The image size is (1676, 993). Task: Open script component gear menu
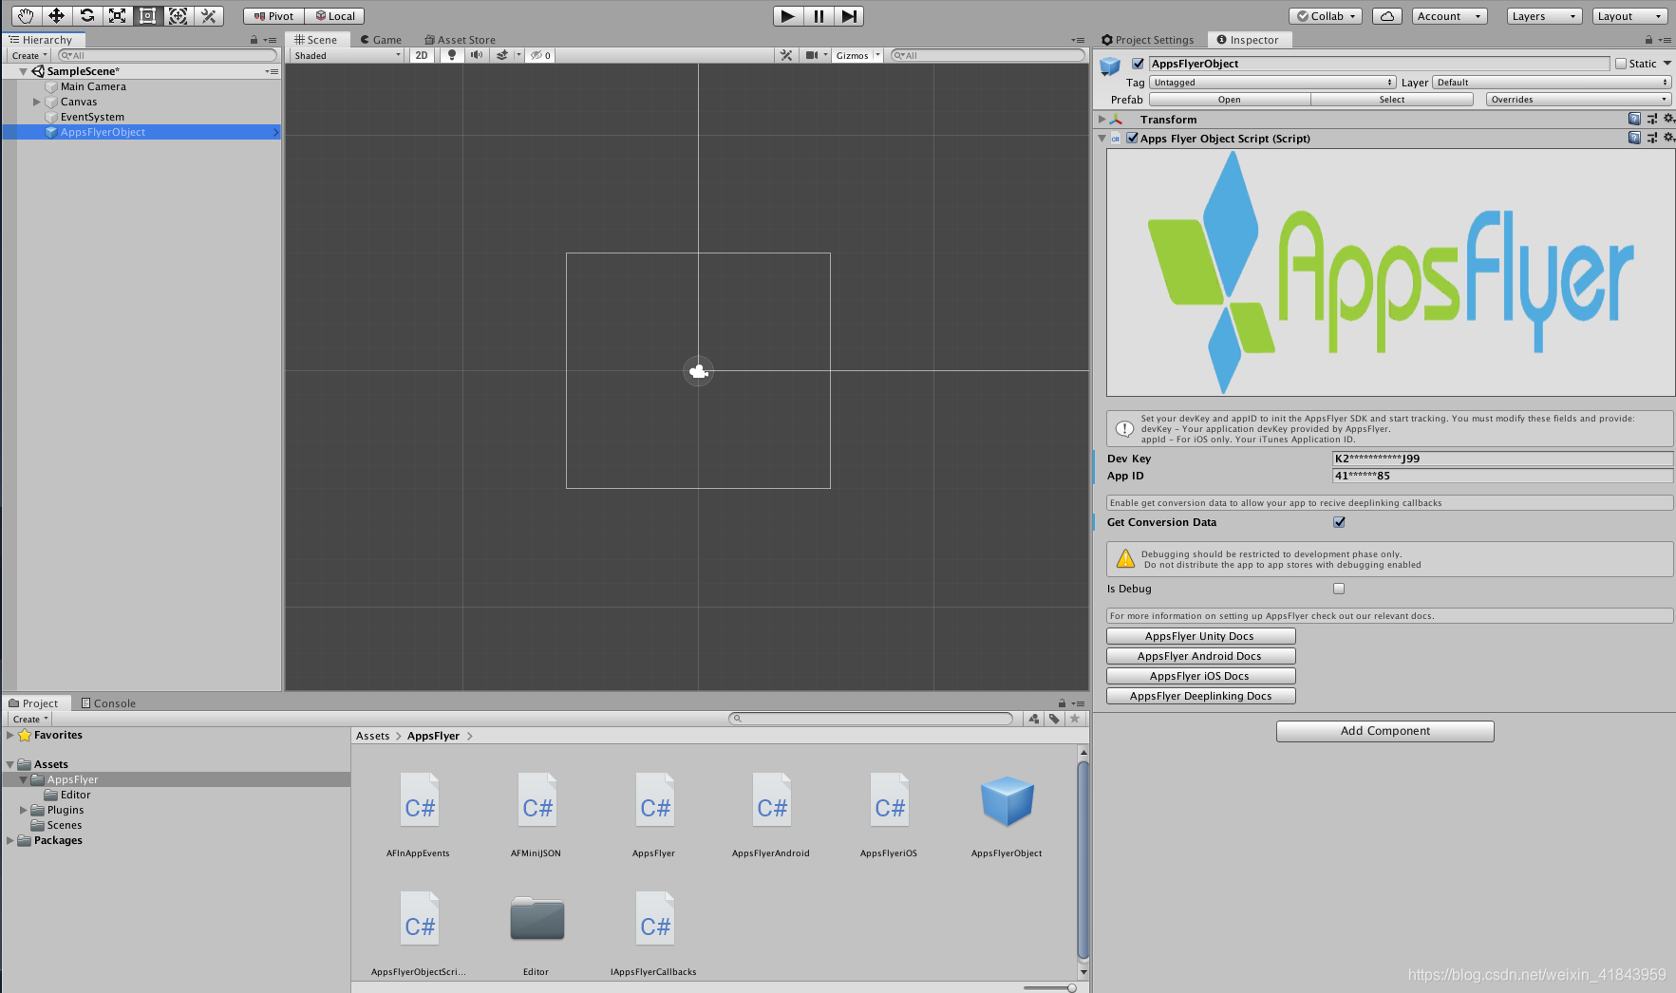[x=1668, y=138]
